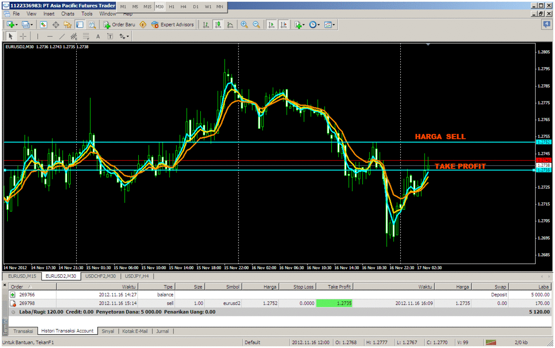Open the Transaksi terminal tab
This screenshot has height=348, width=555.
point(23,331)
